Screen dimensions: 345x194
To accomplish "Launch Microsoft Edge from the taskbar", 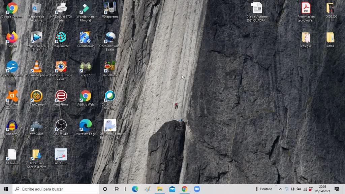I will pyautogui.click(x=135, y=189).
